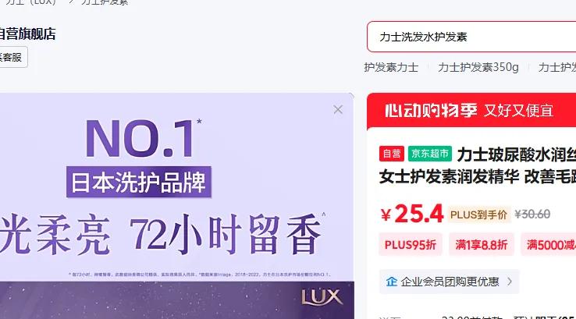Open the 力士 (LUX) breadcrumb link
This screenshot has height=319, width=576.
(31, 2)
